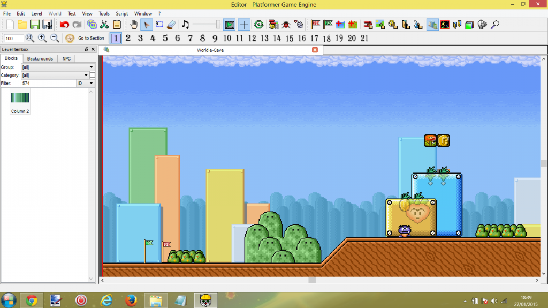Open the Tools menu
Screen dimensions: 548x308
click(x=104, y=13)
